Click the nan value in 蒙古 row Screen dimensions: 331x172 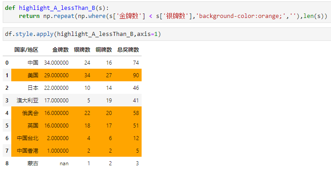coord(64,163)
